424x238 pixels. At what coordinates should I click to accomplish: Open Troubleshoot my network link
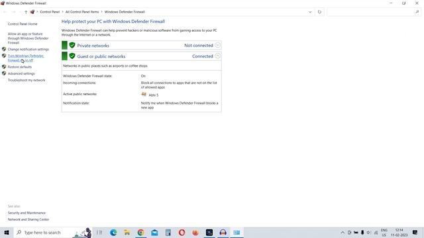click(x=26, y=80)
